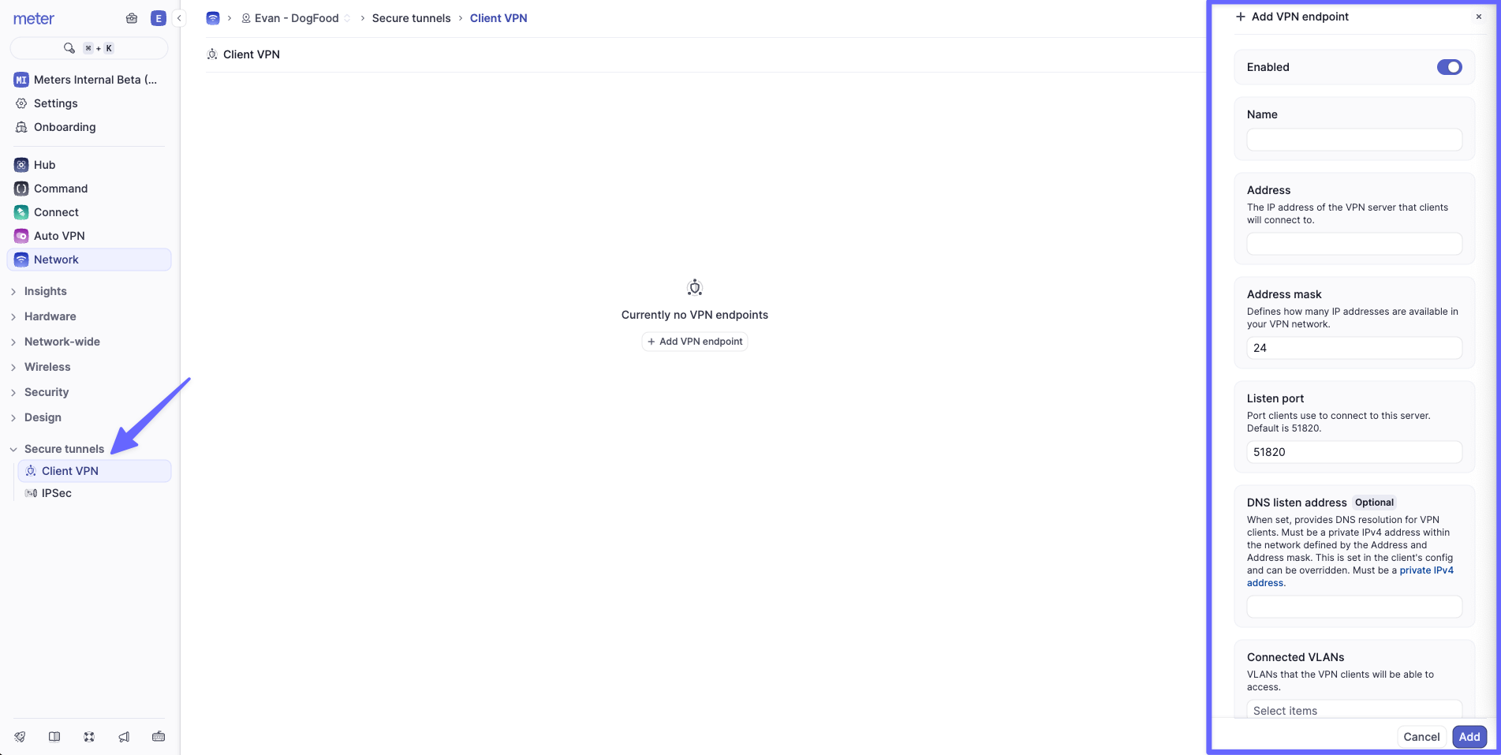Open the megaphone announcements icon
The height and width of the screenshot is (755, 1501).
pyautogui.click(x=124, y=737)
